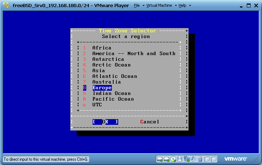Click the sound card speaker icon
262x165 pixels.
click(x=193, y=159)
